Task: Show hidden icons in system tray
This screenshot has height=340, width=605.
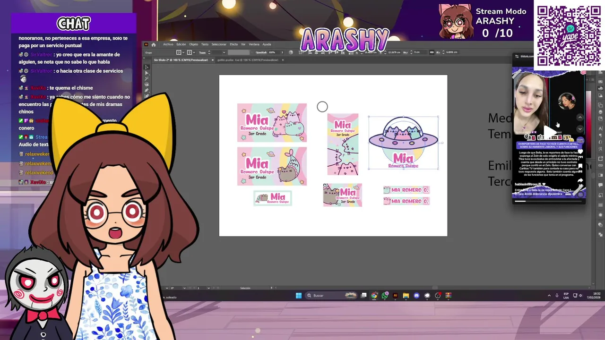Action: click(x=549, y=296)
